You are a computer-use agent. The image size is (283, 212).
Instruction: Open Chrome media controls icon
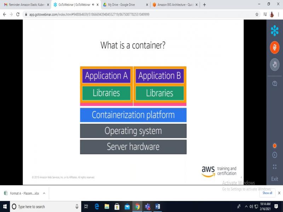click(x=265, y=14)
